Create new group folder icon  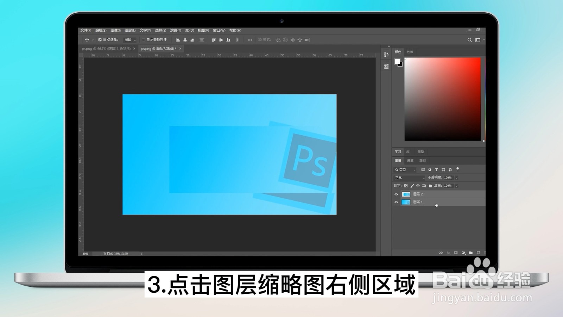[471, 253]
